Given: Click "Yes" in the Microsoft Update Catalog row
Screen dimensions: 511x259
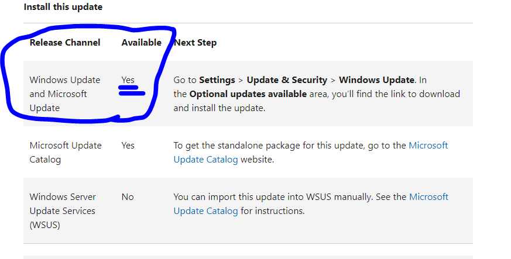Looking at the screenshot, I should click(x=128, y=146).
